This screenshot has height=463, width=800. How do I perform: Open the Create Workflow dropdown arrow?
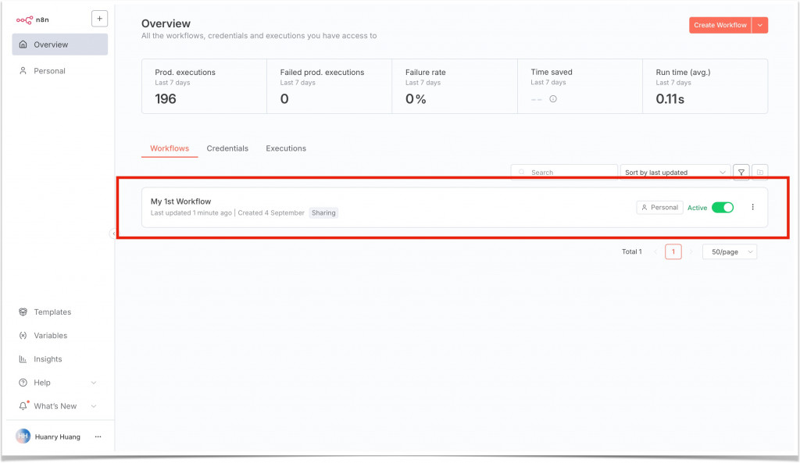[760, 25]
